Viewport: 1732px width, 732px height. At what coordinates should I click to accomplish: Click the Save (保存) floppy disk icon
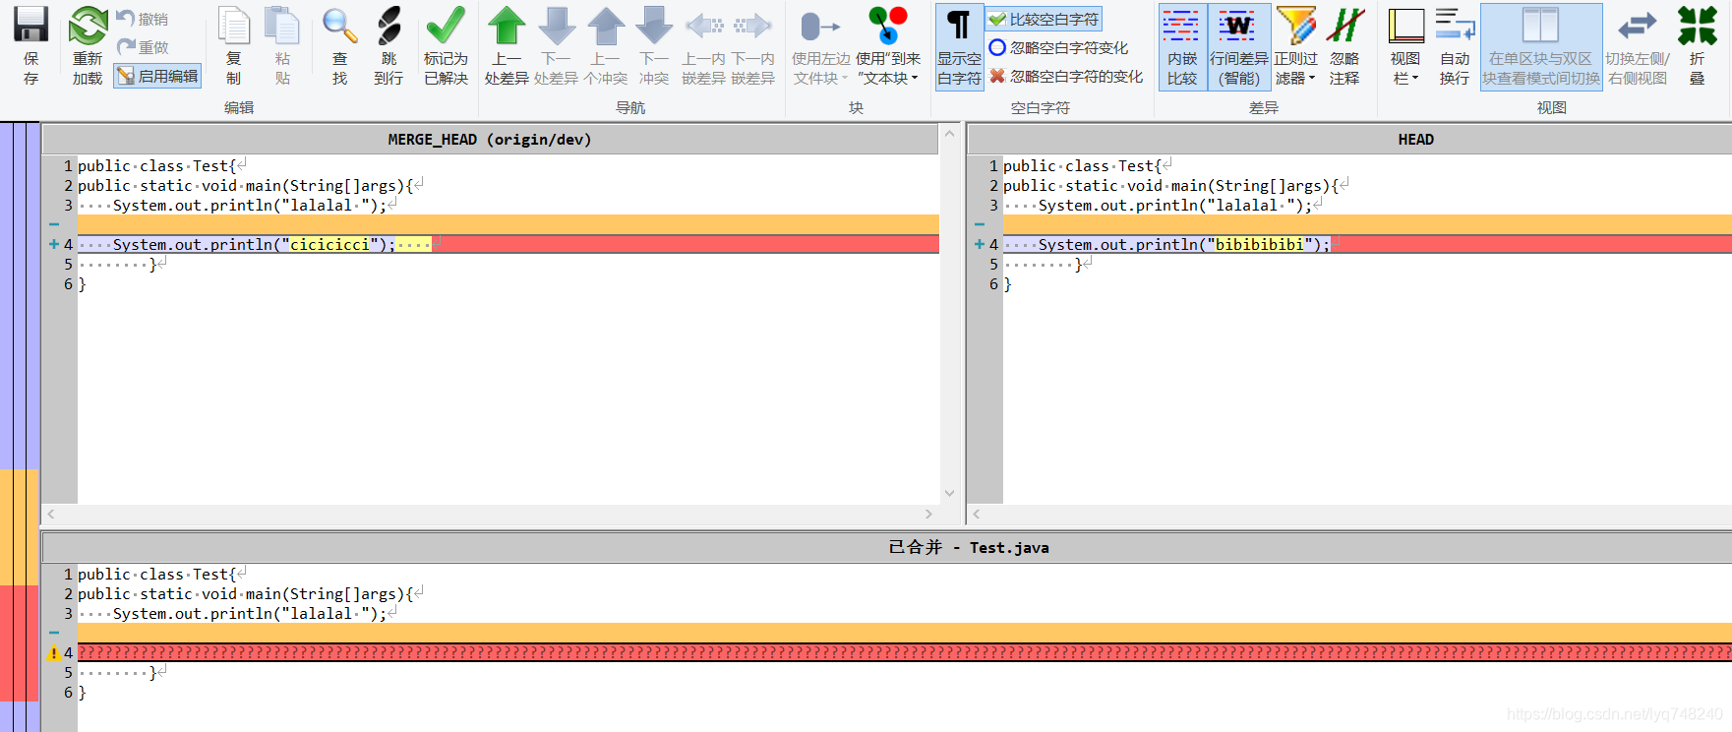pyautogui.click(x=30, y=26)
